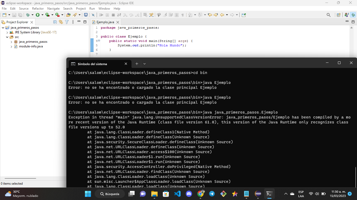Click Collapse All in Project Explorer

(55, 22)
